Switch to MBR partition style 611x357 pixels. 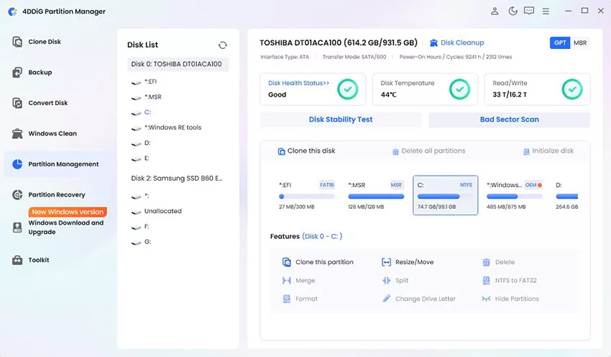(x=580, y=43)
